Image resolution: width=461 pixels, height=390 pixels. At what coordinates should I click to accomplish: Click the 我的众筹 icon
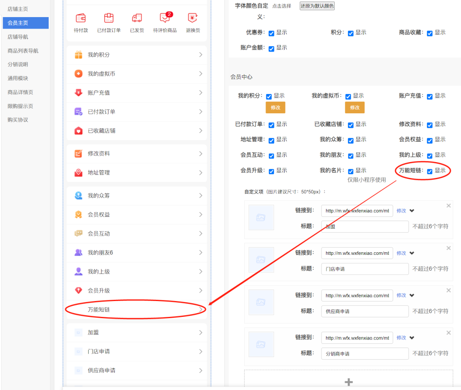(79, 195)
